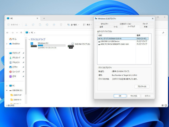The image size is (169, 127).
Task: Select the Windows (C:) drive icon
Action: [34, 45]
